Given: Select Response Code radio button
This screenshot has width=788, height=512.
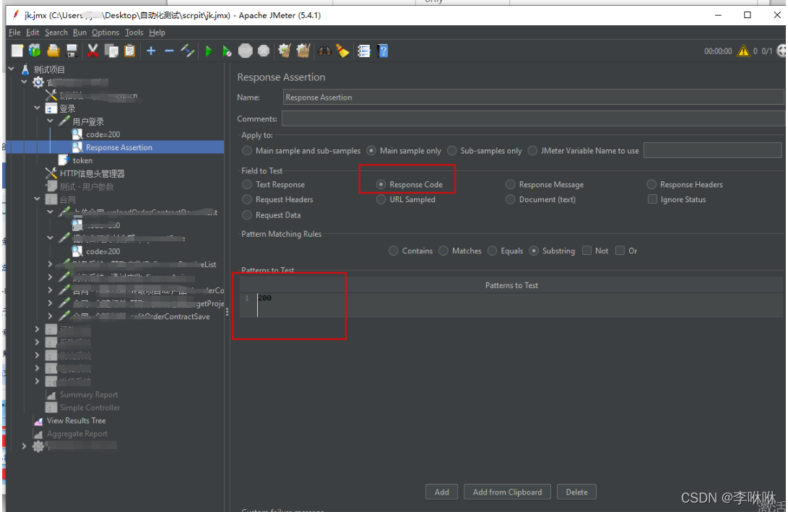Looking at the screenshot, I should pos(381,184).
